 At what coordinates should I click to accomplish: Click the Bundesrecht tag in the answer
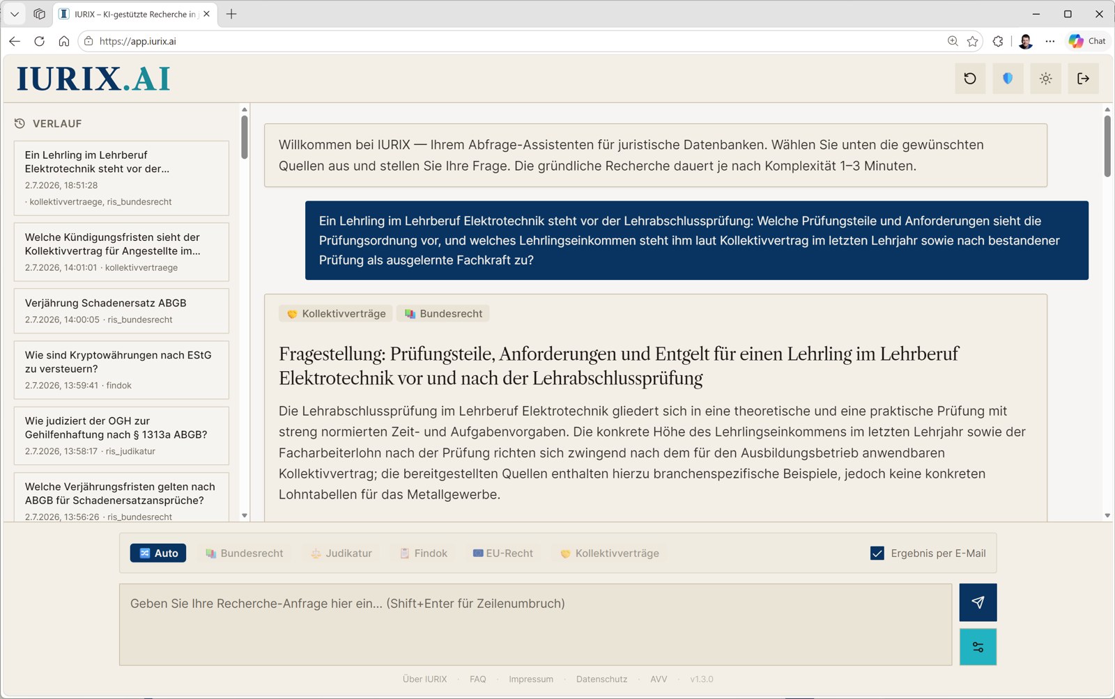(443, 314)
